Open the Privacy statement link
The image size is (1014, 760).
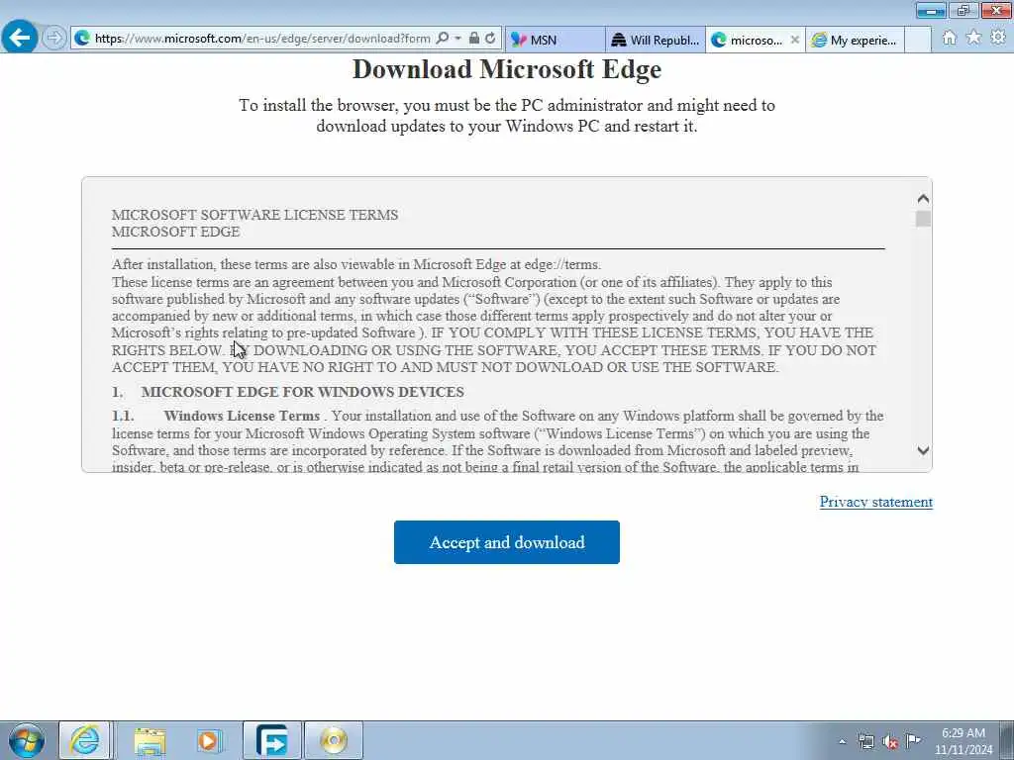tap(875, 502)
